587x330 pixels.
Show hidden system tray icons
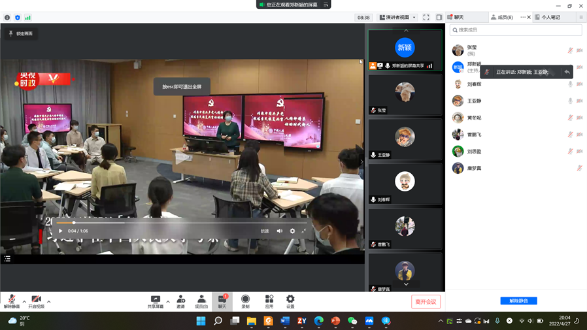point(441,321)
